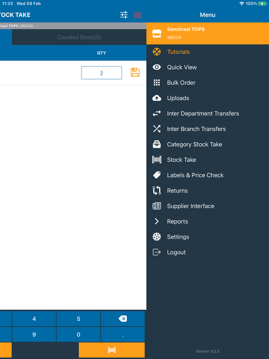The height and width of the screenshot is (359, 269).
Task: Click the QTY column header
Action: (x=101, y=53)
